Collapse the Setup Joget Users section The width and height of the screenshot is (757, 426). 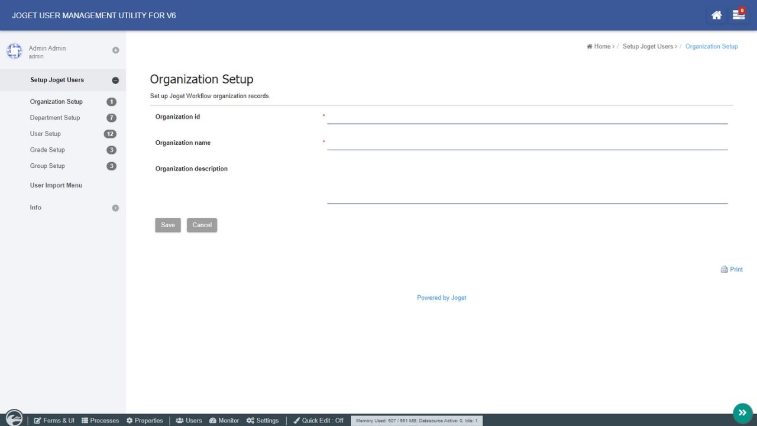pos(115,80)
